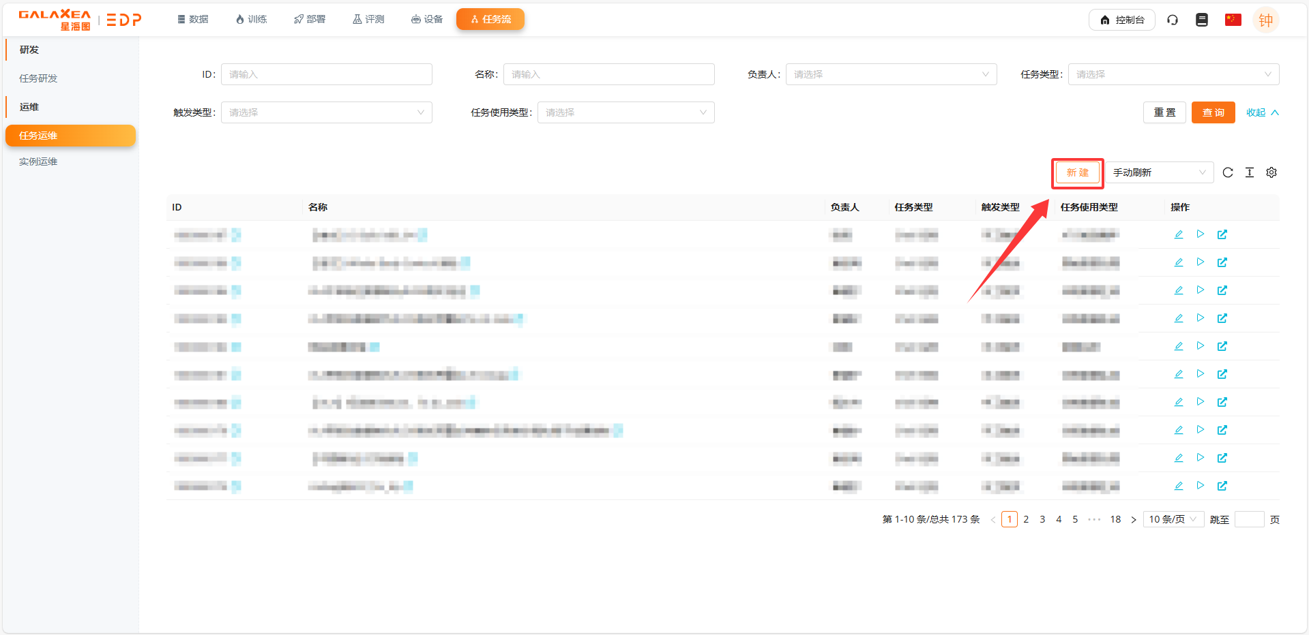1309x635 pixels.
Task: Click the 新建 button
Action: pyautogui.click(x=1077, y=172)
